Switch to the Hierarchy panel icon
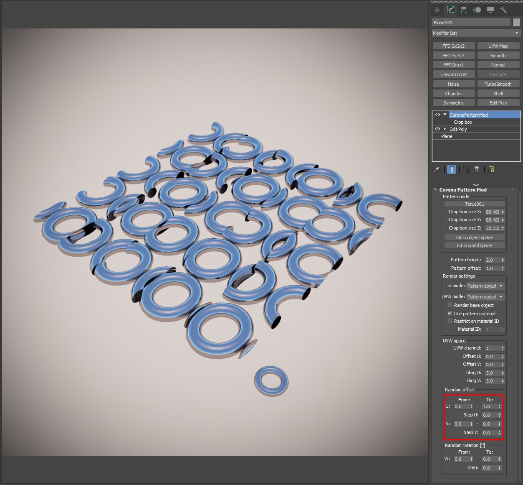Image resolution: width=523 pixels, height=485 pixels. (x=464, y=10)
